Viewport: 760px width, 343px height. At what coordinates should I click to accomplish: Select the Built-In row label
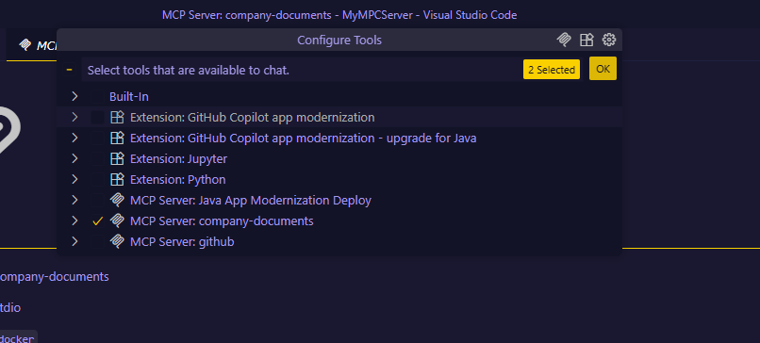click(129, 96)
